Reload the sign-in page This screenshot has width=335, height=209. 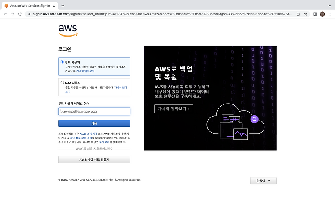tap(20, 14)
